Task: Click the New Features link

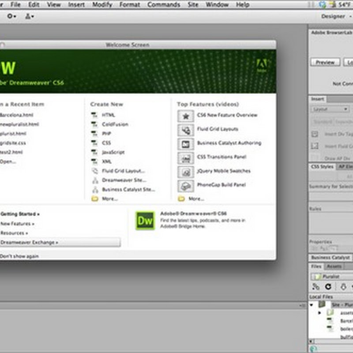Action: (17, 224)
